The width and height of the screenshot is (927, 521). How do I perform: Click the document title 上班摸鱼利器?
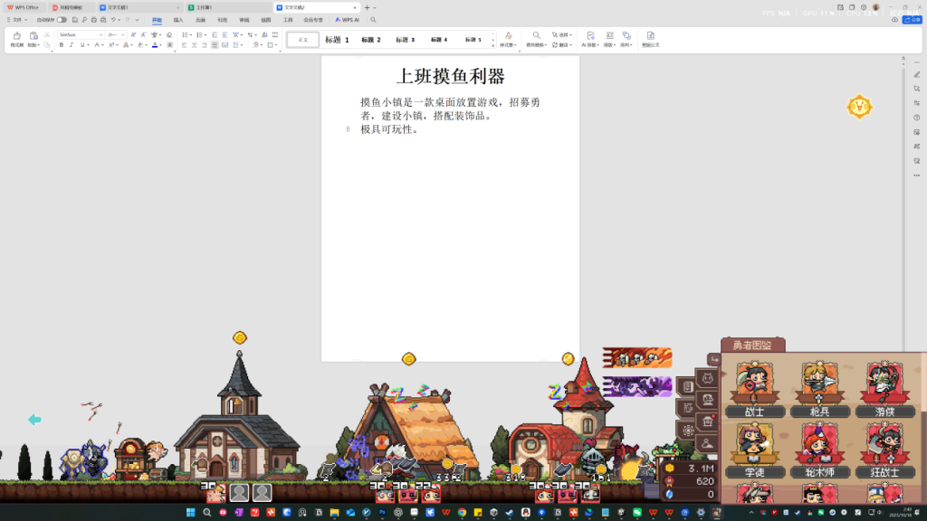pos(450,76)
